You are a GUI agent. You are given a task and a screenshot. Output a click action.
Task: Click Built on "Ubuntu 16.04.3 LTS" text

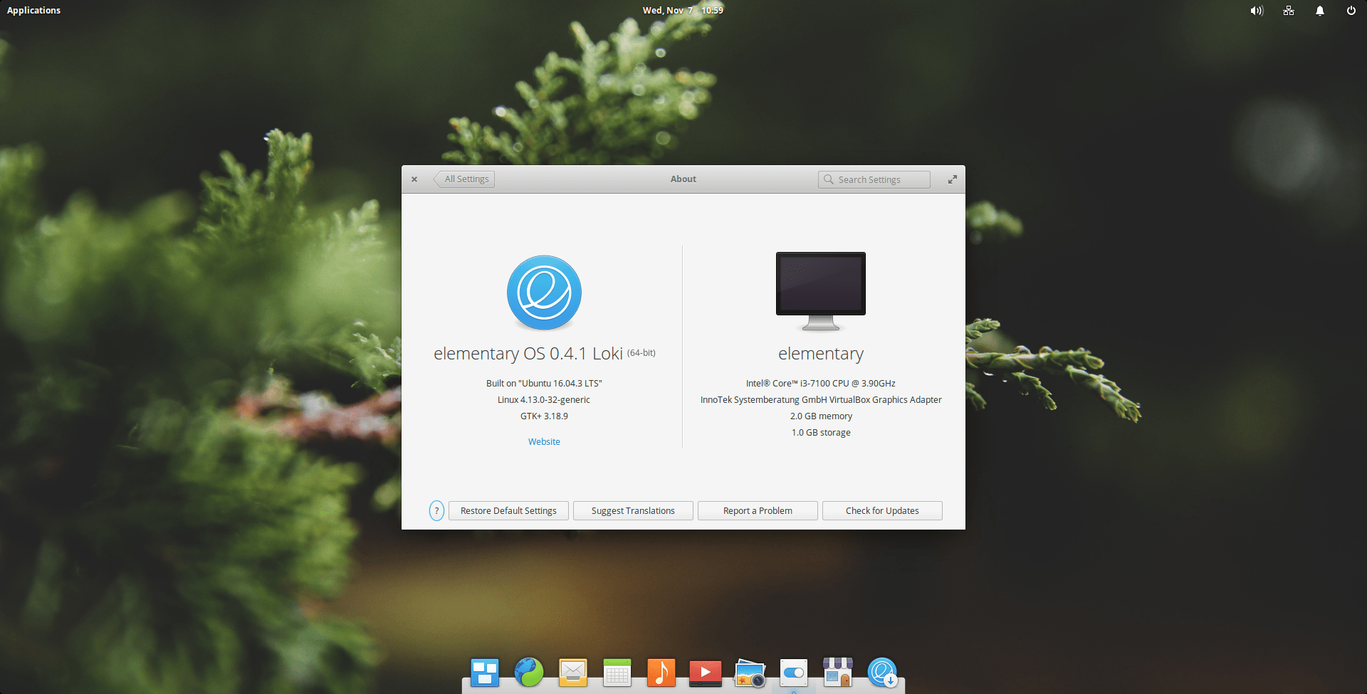coord(544,383)
